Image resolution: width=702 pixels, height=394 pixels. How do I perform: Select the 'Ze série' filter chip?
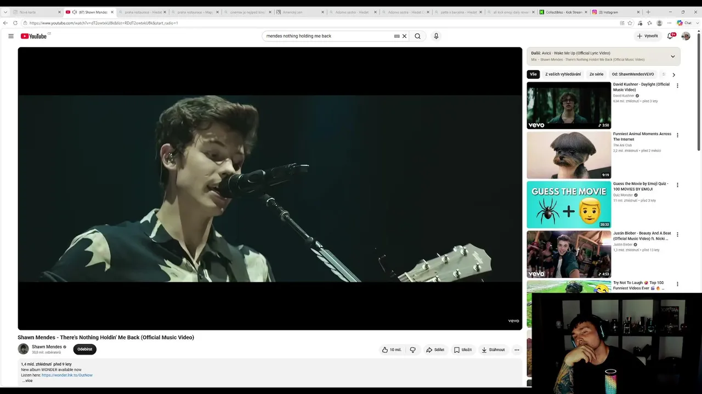tap(596, 74)
